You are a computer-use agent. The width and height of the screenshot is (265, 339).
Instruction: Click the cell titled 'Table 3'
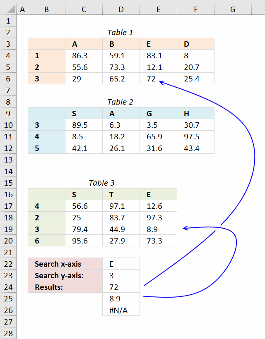click(x=102, y=183)
